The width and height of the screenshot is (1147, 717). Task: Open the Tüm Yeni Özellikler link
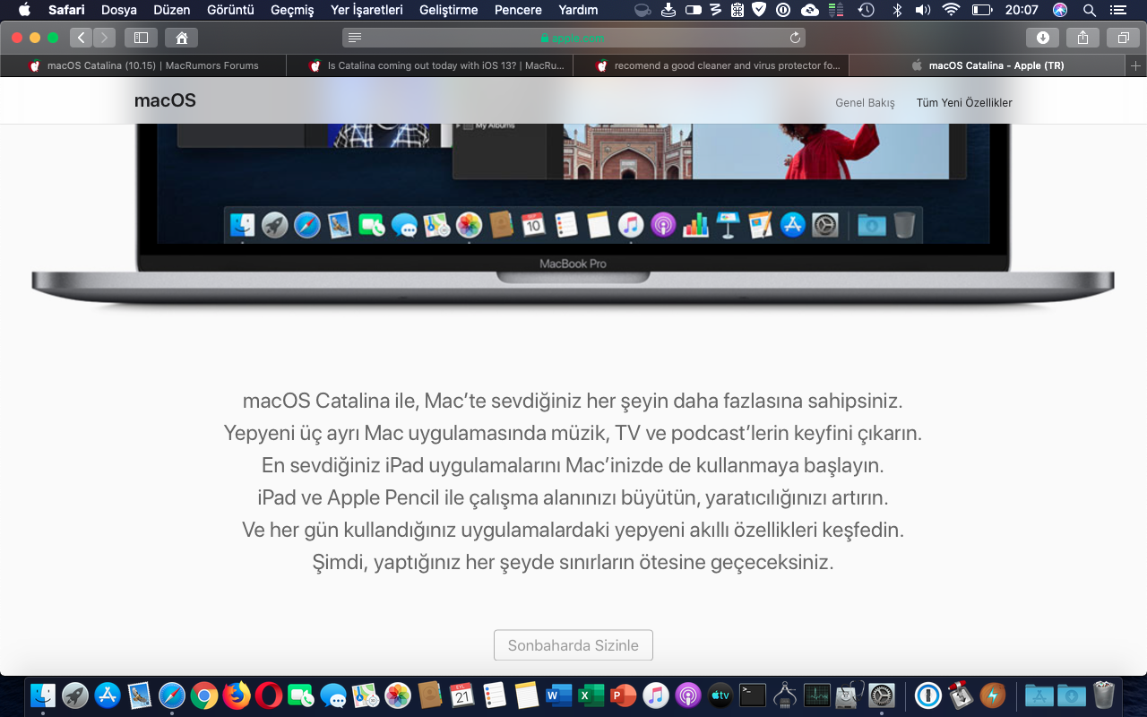pyautogui.click(x=964, y=102)
